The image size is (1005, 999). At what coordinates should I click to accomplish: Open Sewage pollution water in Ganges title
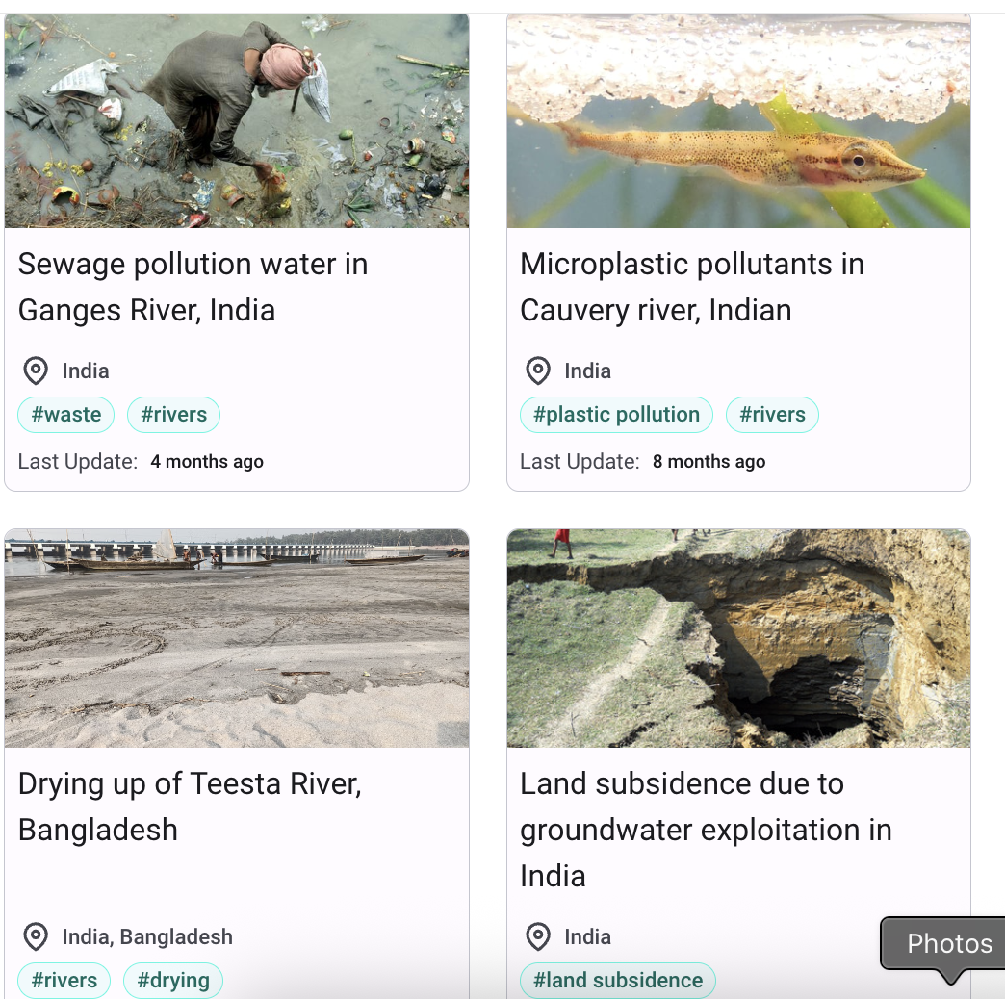coord(193,287)
